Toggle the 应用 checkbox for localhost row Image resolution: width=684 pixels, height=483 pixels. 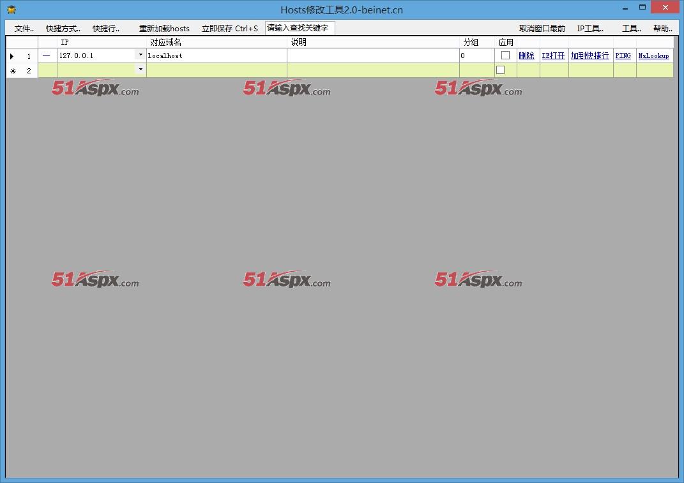[x=505, y=56]
